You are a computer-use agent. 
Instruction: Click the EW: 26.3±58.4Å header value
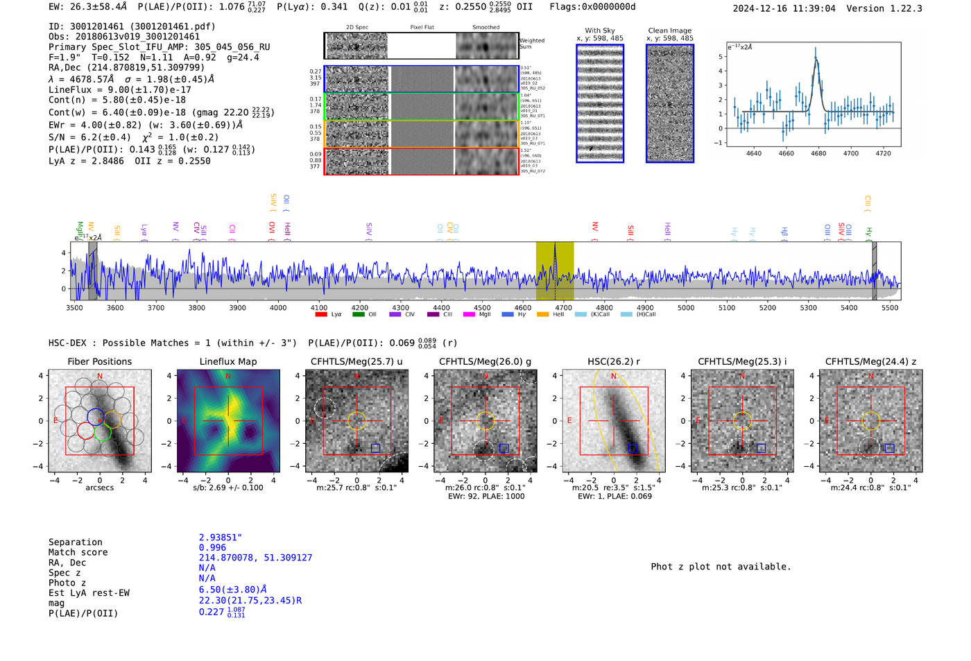pos(88,7)
